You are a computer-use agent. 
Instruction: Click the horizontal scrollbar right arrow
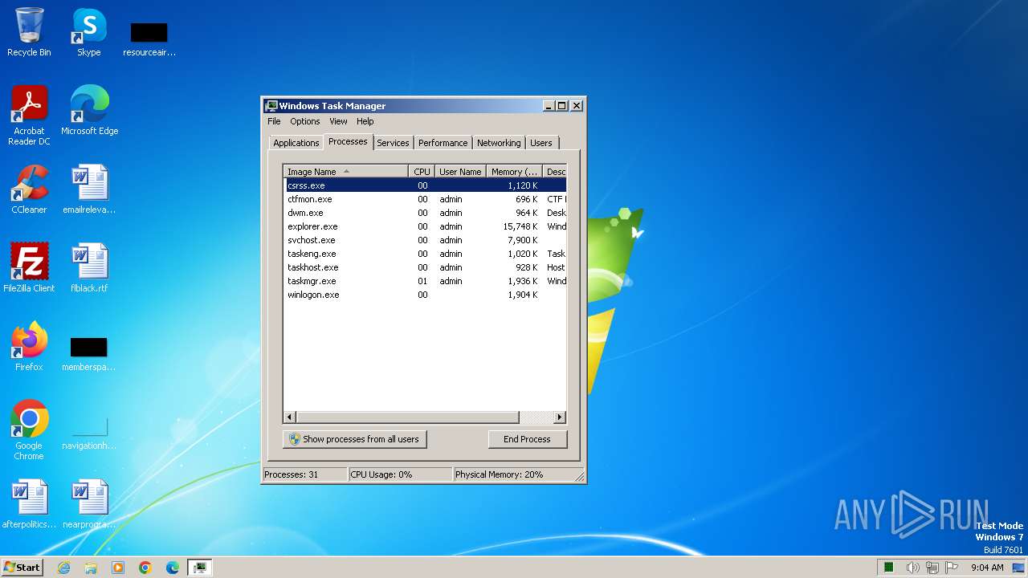(x=560, y=417)
